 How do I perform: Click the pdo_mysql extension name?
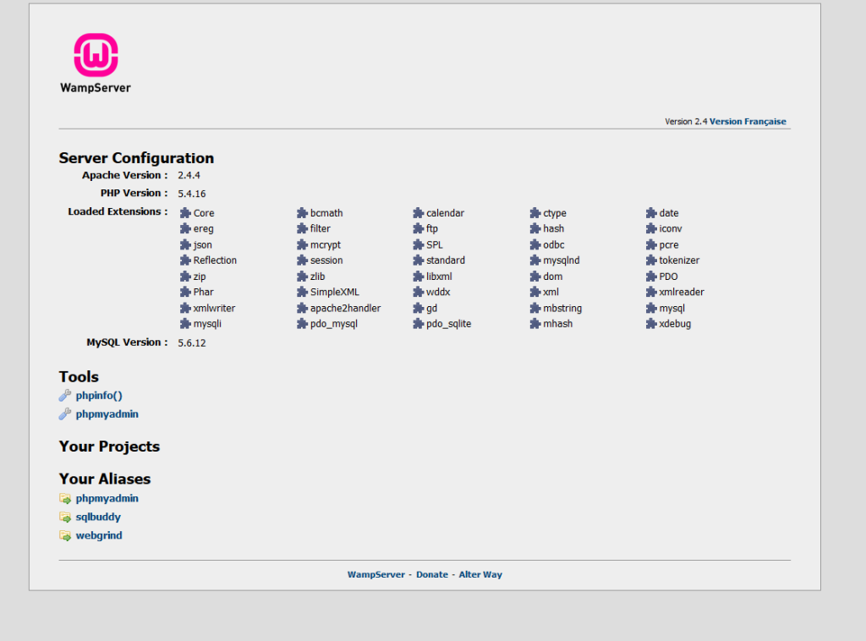pyautogui.click(x=333, y=324)
